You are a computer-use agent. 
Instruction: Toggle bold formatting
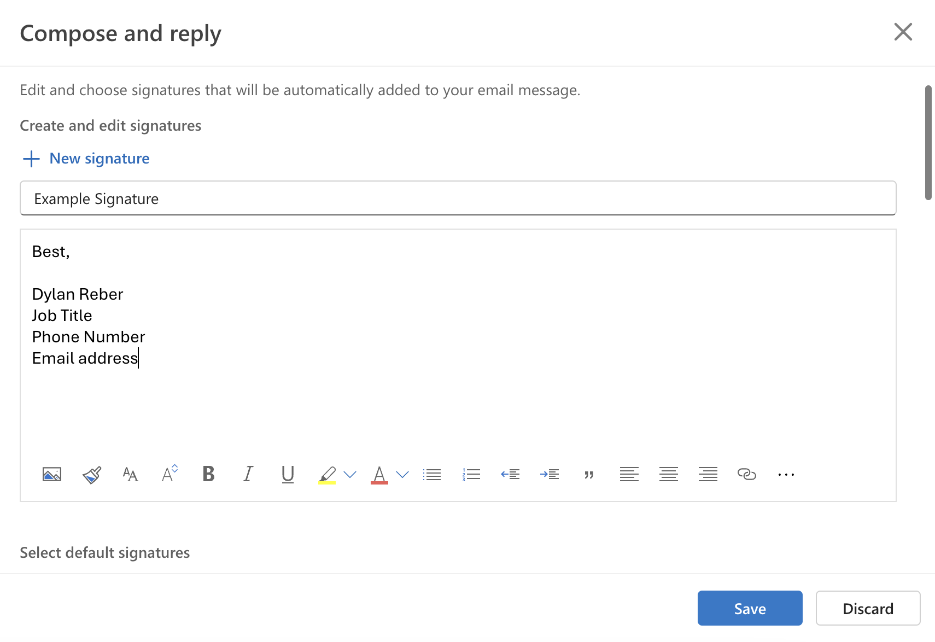click(208, 474)
